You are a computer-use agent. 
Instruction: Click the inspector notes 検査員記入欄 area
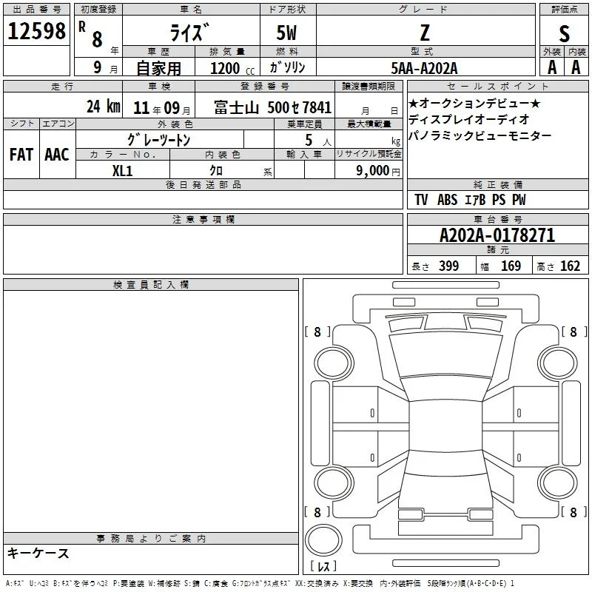point(151,411)
